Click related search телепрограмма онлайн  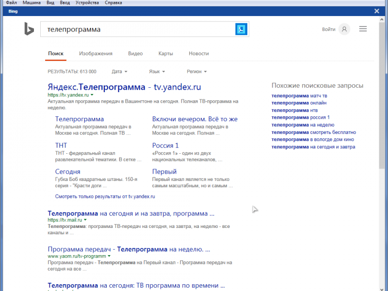pyautogui.click(x=299, y=103)
